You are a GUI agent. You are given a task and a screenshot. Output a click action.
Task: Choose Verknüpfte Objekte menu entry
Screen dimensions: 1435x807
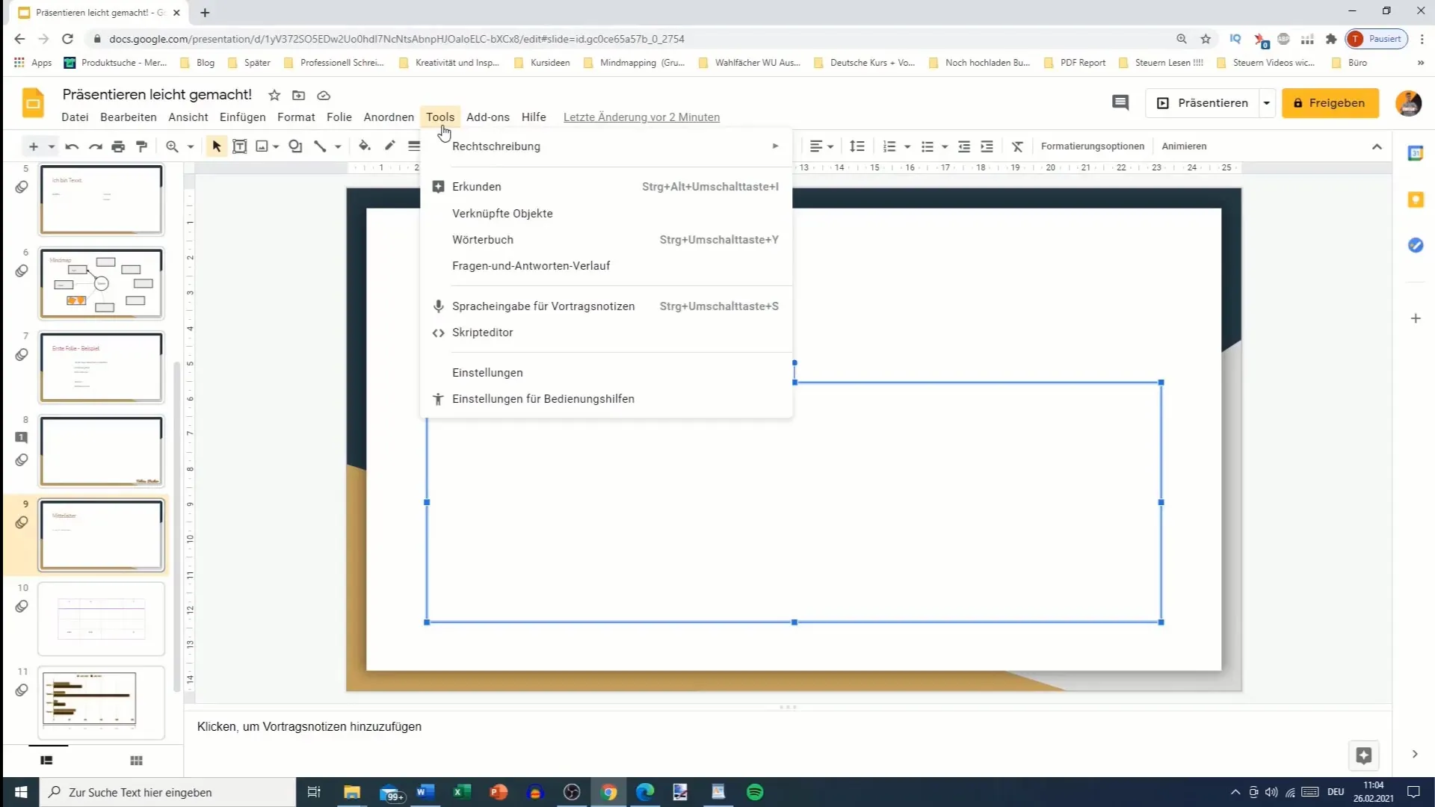(606, 214)
